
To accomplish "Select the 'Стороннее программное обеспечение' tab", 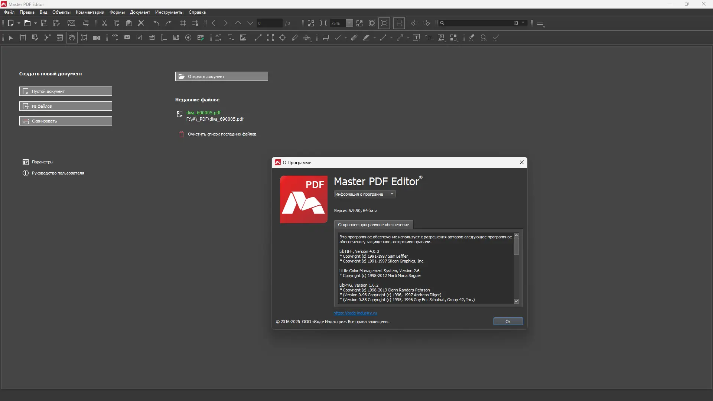I will pyautogui.click(x=373, y=225).
